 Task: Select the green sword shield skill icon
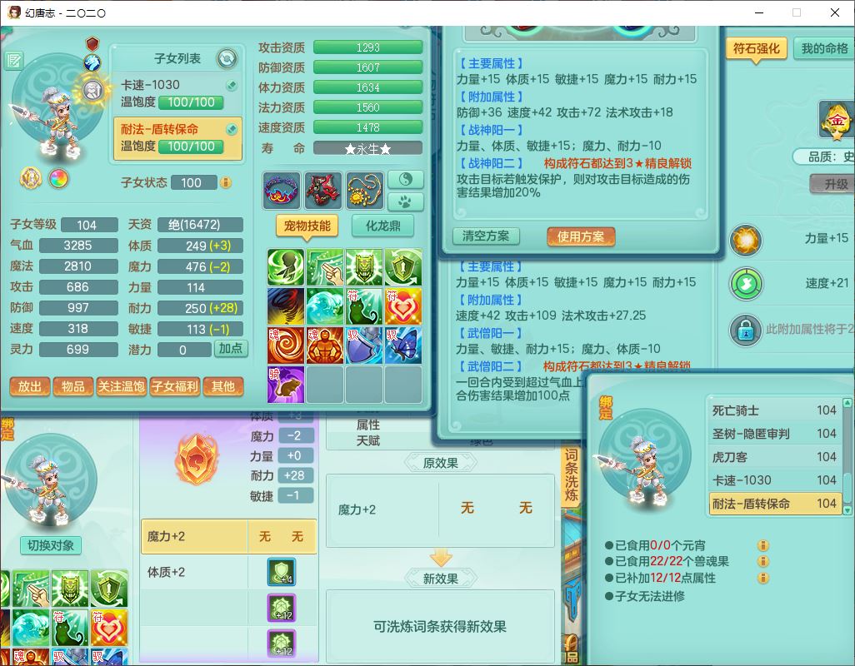click(403, 267)
